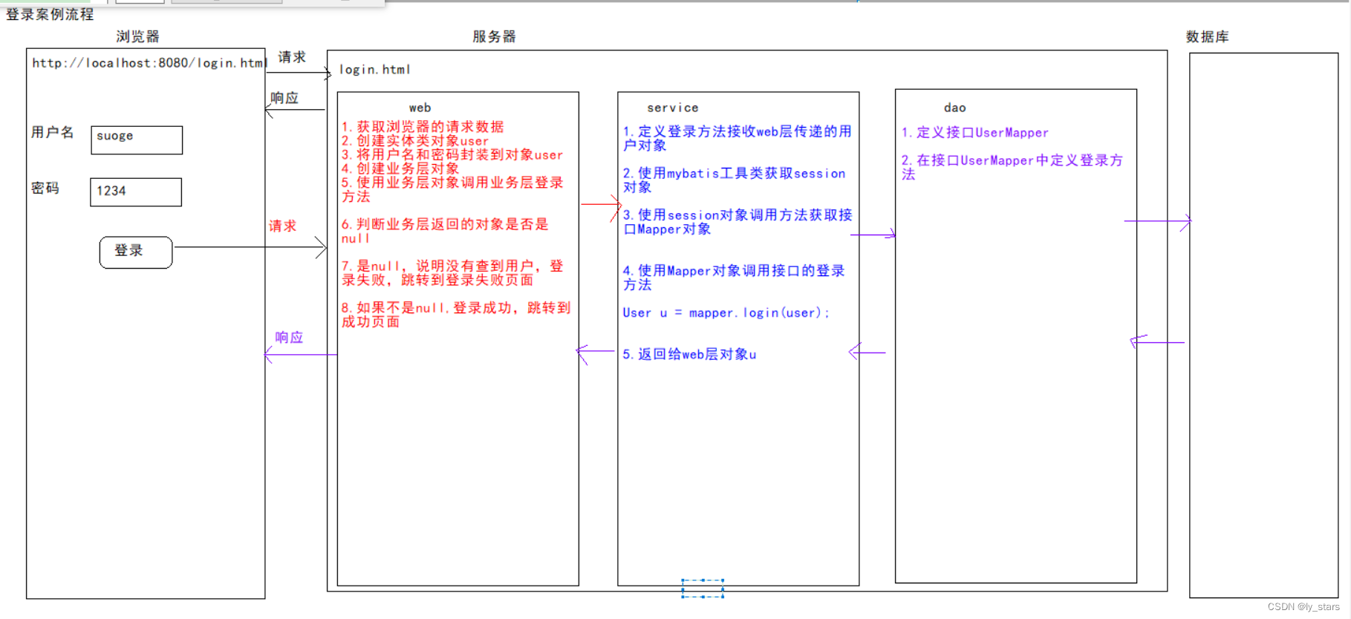The width and height of the screenshot is (1351, 619).
Task: Click the 密码 label
Action: click(45, 188)
